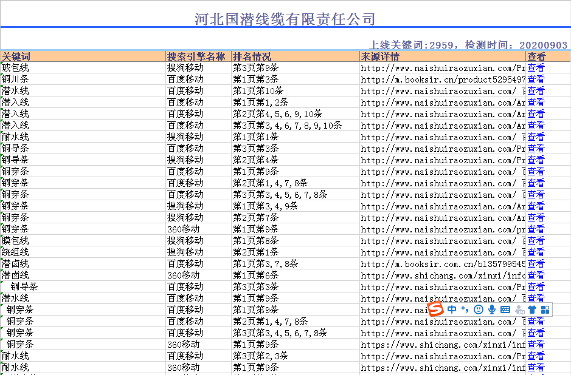
Task: Select 搜狗移动 cell in the 玻包线 row
Action: click(198, 67)
